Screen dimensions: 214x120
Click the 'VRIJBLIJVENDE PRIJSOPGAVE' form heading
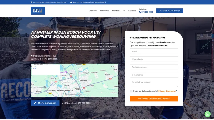click(148, 38)
